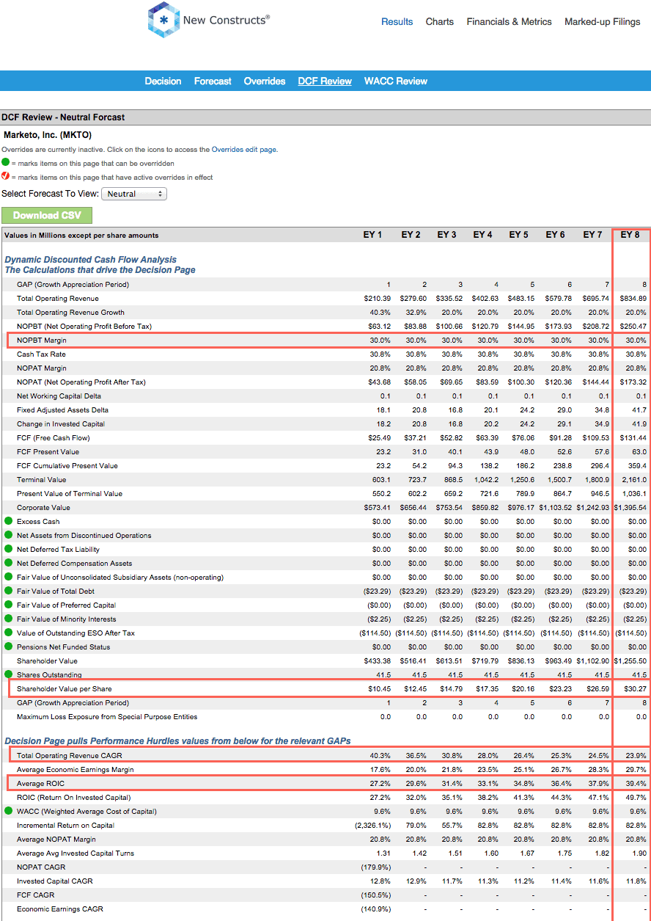Image resolution: width=651 pixels, height=921 pixels.
Task: Click the Total Operating Revenue row label
Action: click(58, 299)
